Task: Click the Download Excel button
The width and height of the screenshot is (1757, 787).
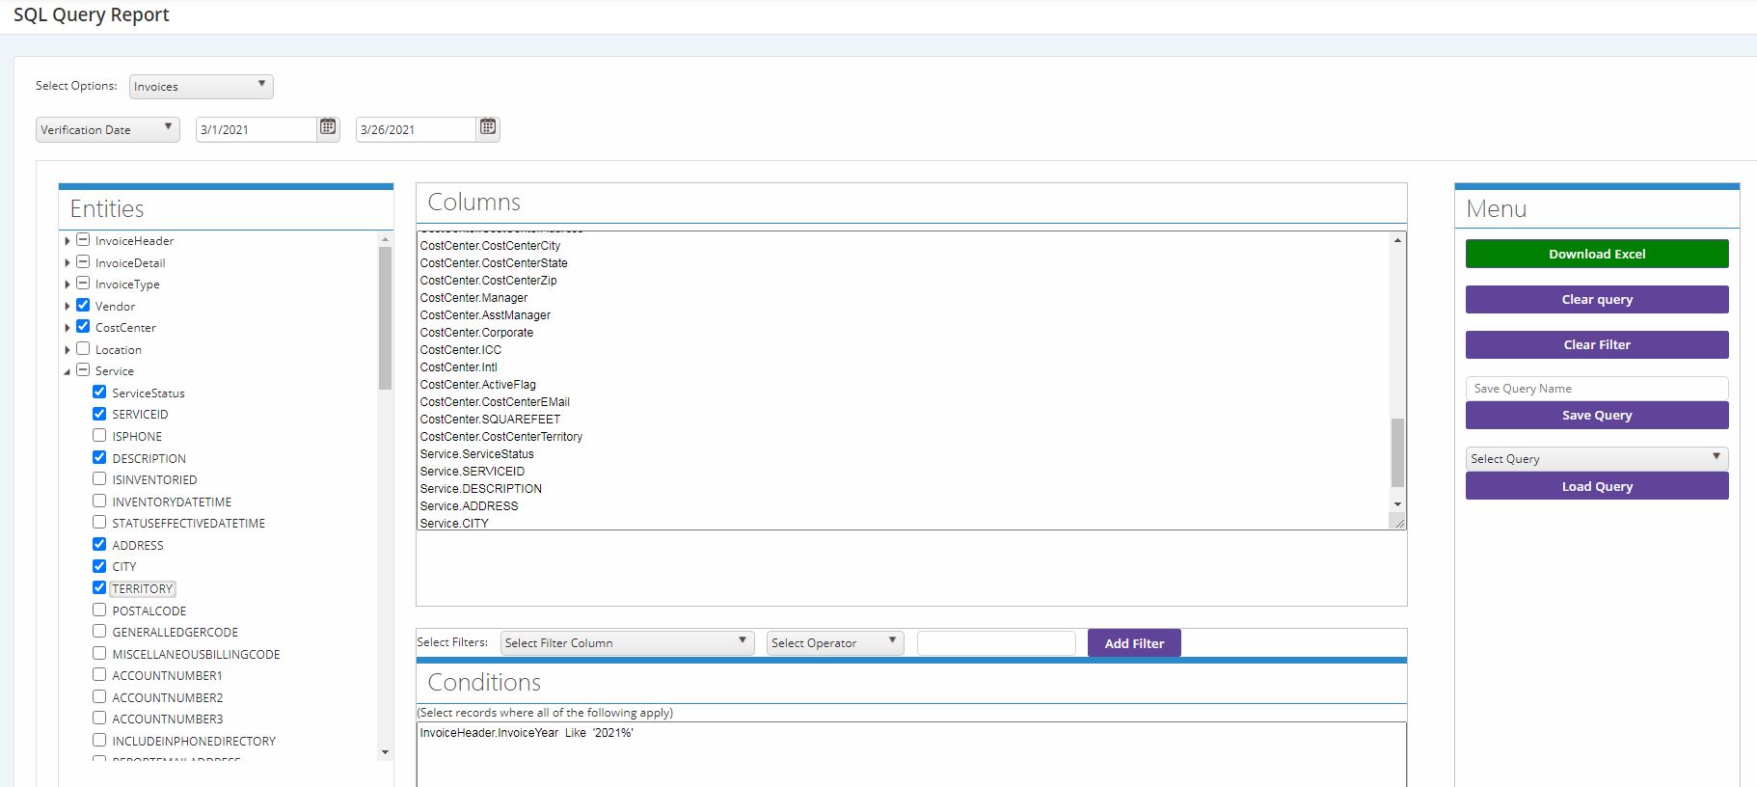Action: [x=1596, y=254]
